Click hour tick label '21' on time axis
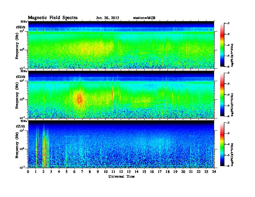 (x=191, y=172)
